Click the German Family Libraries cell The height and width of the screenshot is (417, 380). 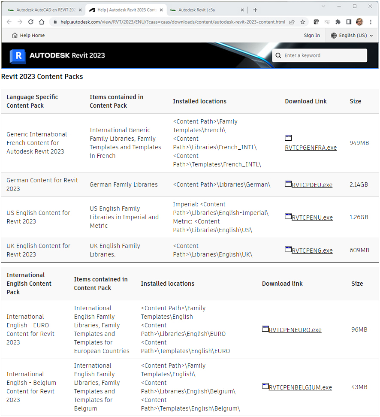tap(124, 184)
